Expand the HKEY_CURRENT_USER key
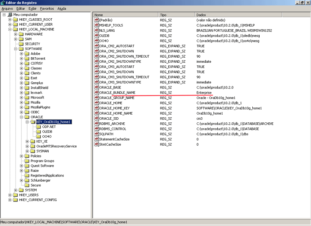This screenshot has height=226, width=311. coord(10,25)
